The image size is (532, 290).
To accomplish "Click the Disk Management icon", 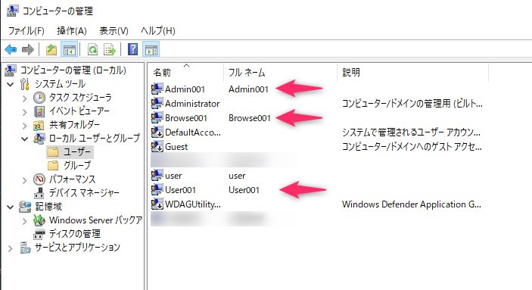I will click(x=39, y=234).
